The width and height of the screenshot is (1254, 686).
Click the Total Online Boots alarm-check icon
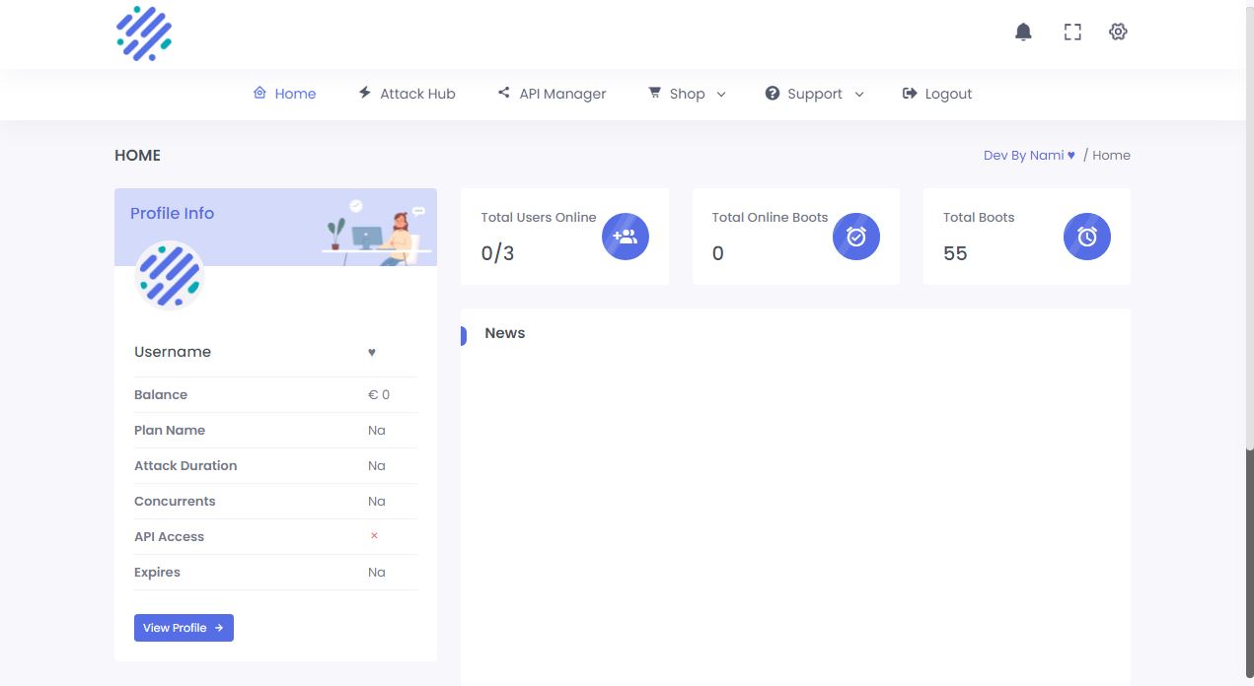coord(856,237)
